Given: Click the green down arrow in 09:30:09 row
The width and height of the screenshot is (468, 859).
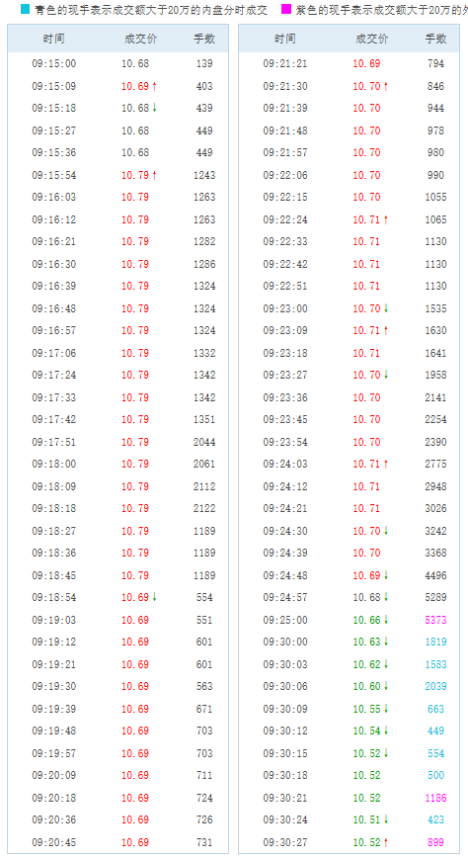Looking at the screenshot, I should [x=386, y=709].
